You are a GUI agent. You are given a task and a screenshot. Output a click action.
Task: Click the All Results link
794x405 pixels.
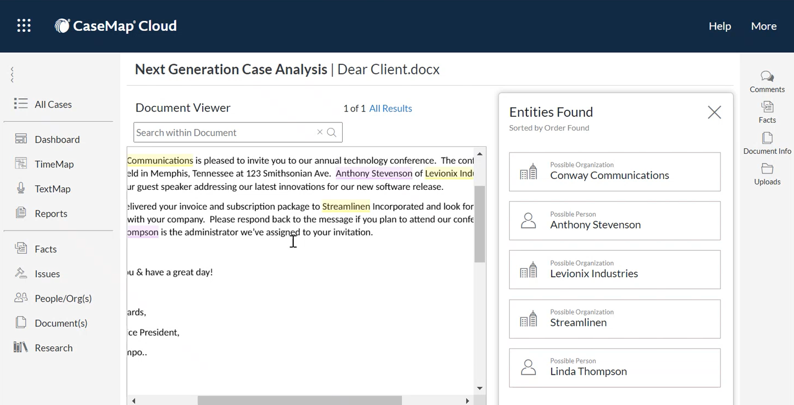pos(390,109)
